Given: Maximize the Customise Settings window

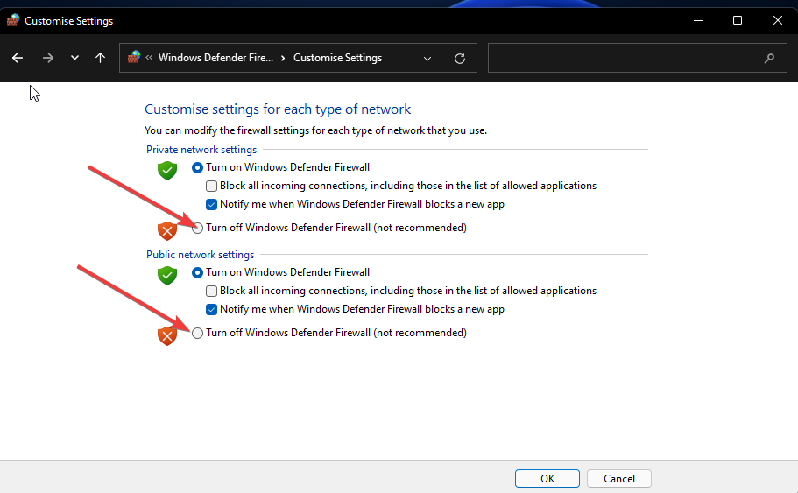Looking at the screenshot, I should point(738,20).
